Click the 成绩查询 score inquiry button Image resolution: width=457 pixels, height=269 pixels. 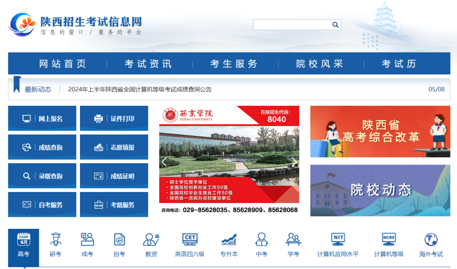[x=42, y=147]
